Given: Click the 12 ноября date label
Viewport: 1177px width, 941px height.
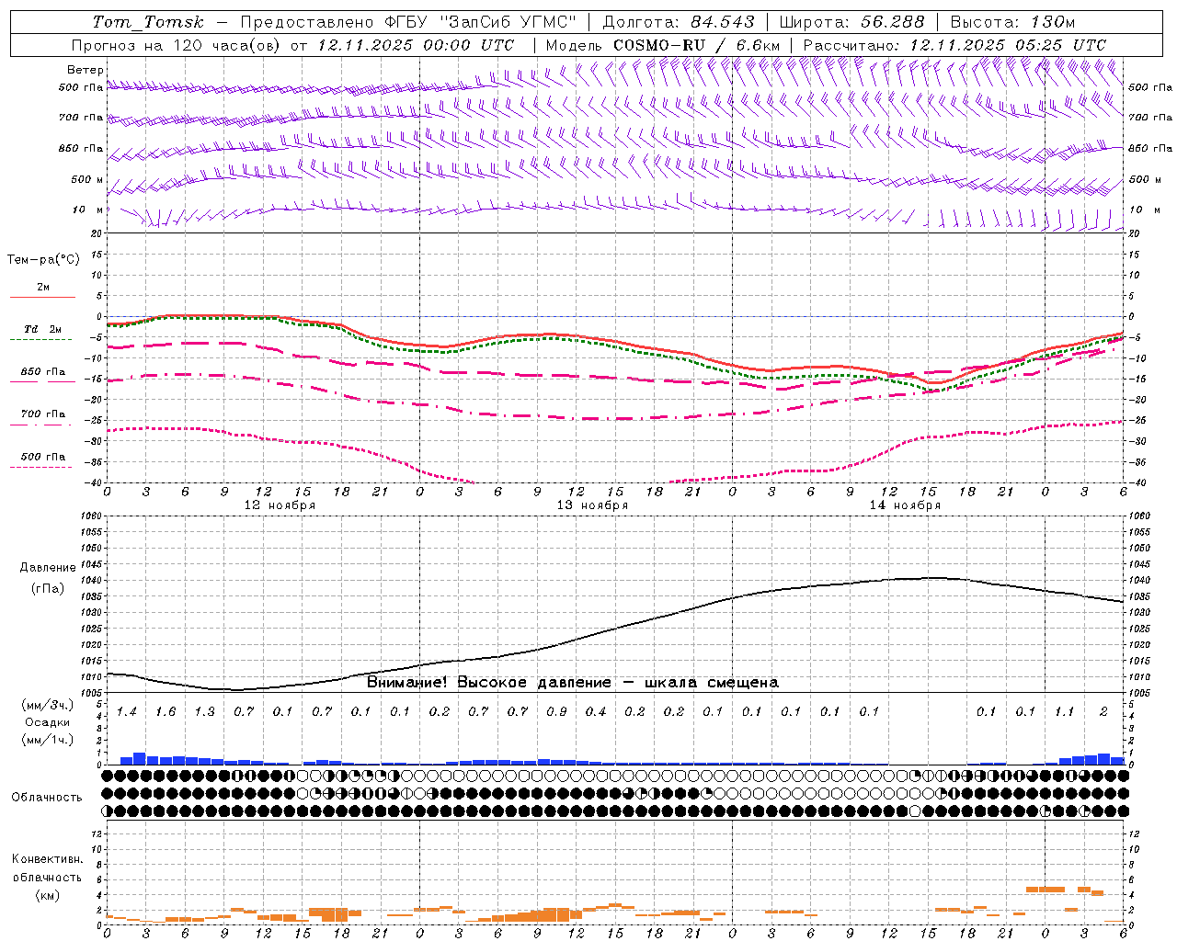Looking at the screenshot, I should (280, 505).
